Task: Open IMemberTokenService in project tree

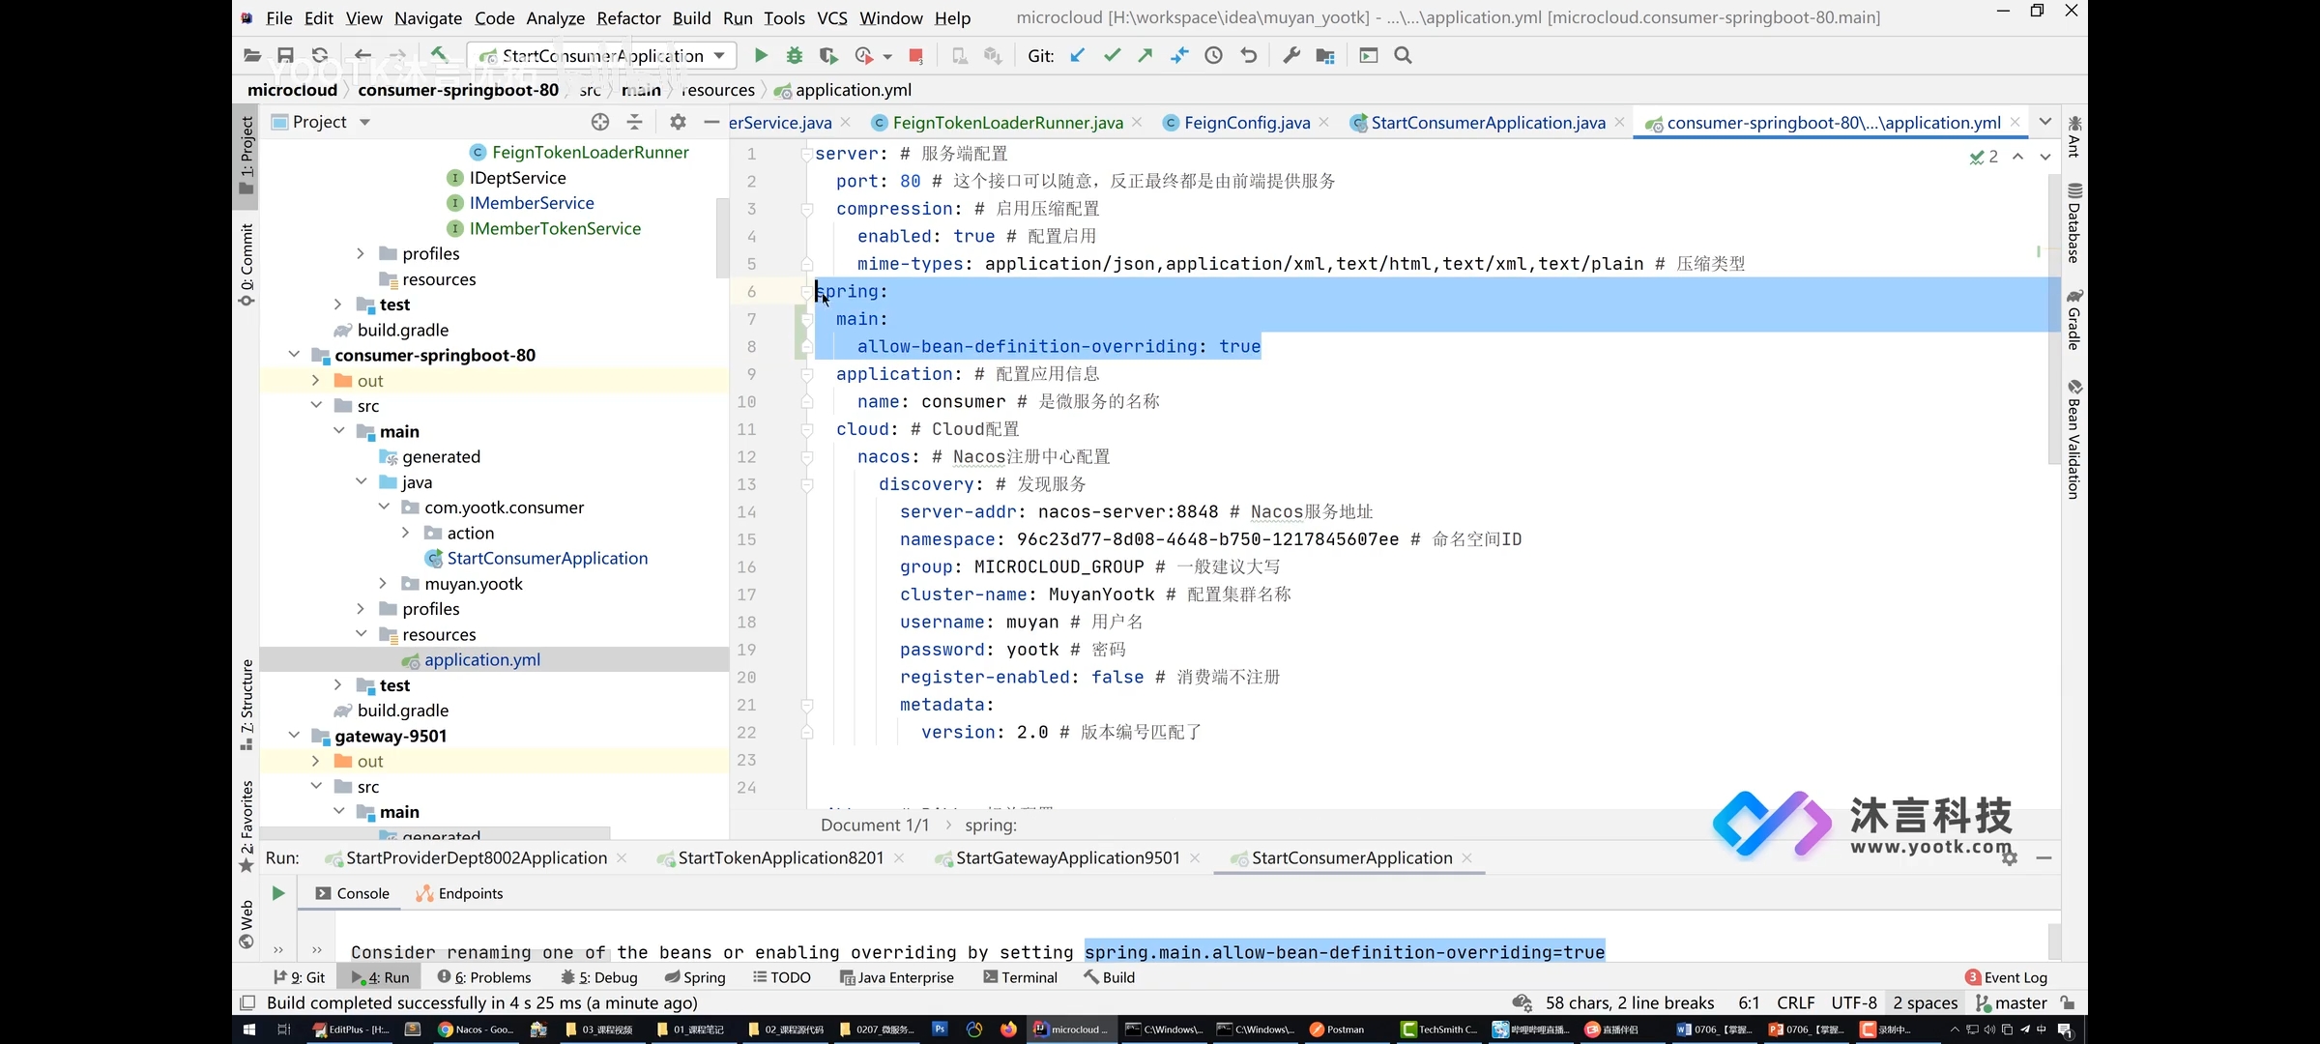Action: click(555, 228)
